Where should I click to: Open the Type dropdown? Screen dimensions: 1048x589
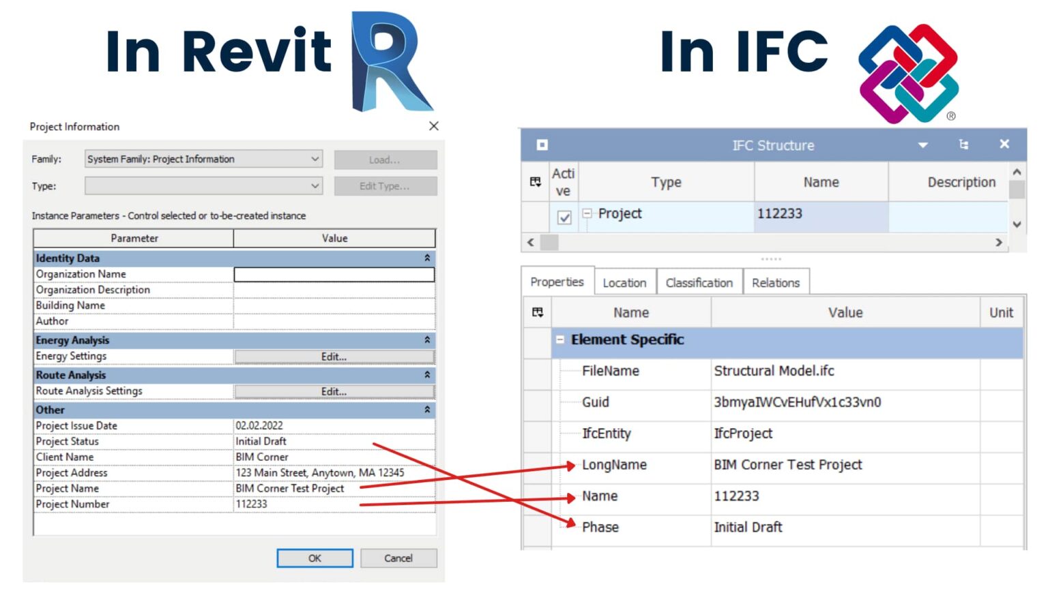tap(315, 185)
